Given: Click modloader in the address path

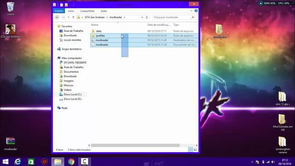Looking at the screenshot, I should [116, 18].
